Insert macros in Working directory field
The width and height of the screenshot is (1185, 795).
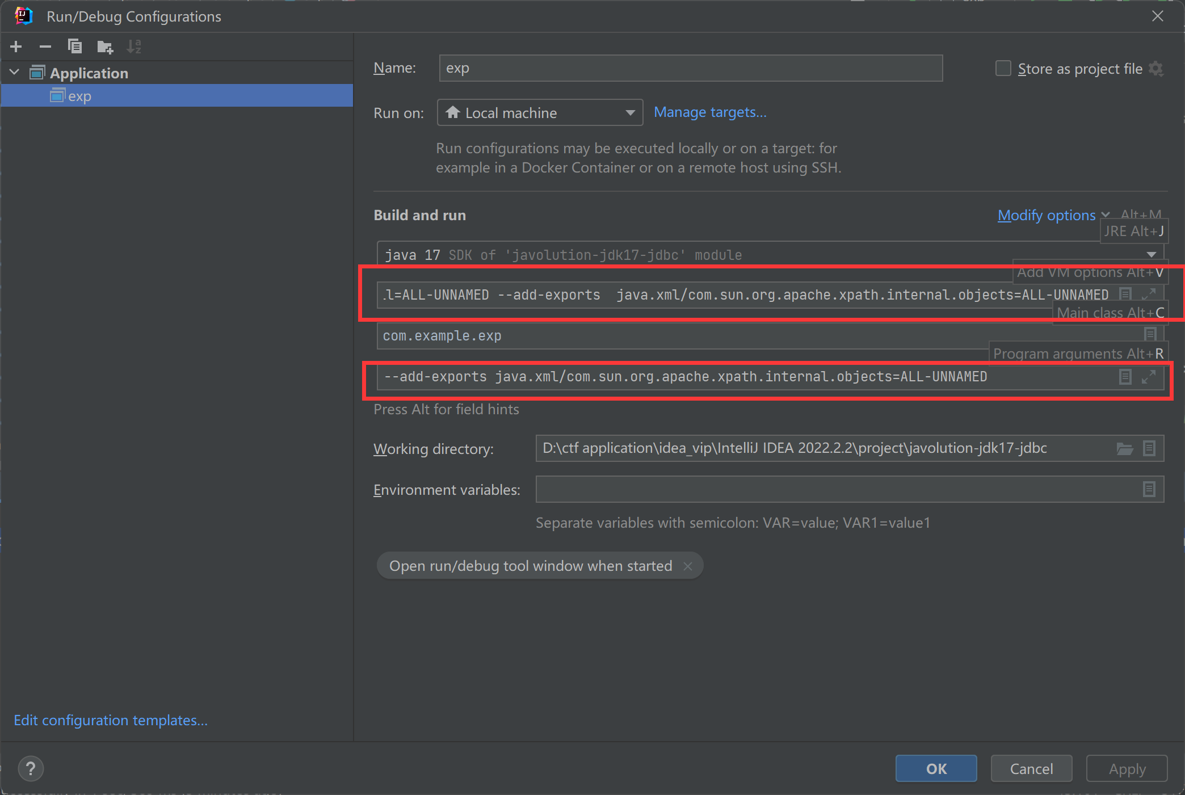coord(1149,448)
